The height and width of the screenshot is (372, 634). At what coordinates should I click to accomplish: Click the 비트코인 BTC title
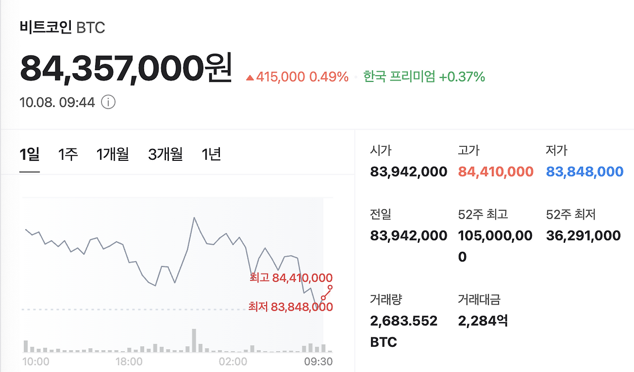tap(61, 28)
